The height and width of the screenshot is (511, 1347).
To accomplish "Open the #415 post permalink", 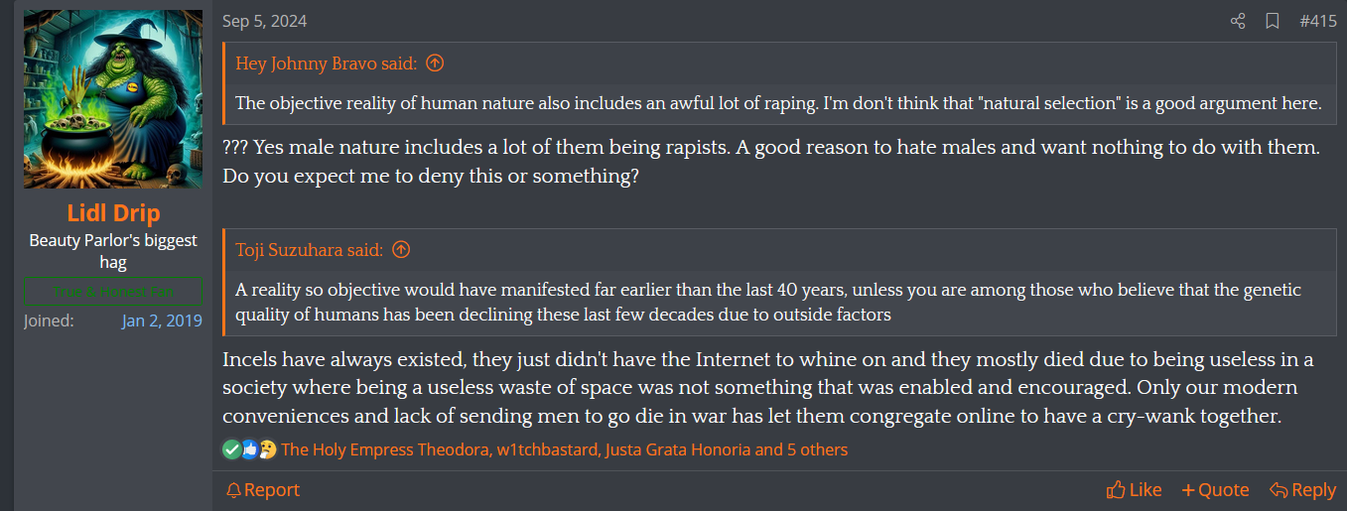I will click(1318, 21).
